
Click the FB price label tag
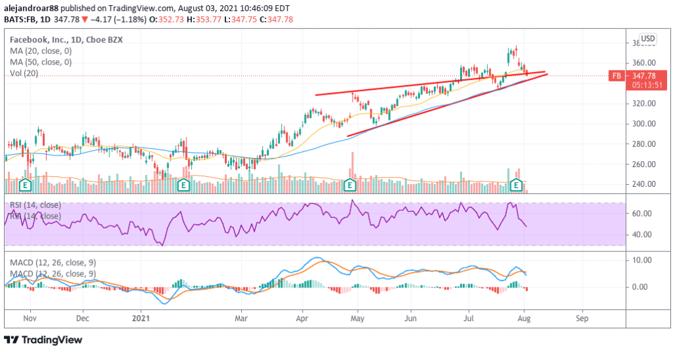tap(616, 76)
